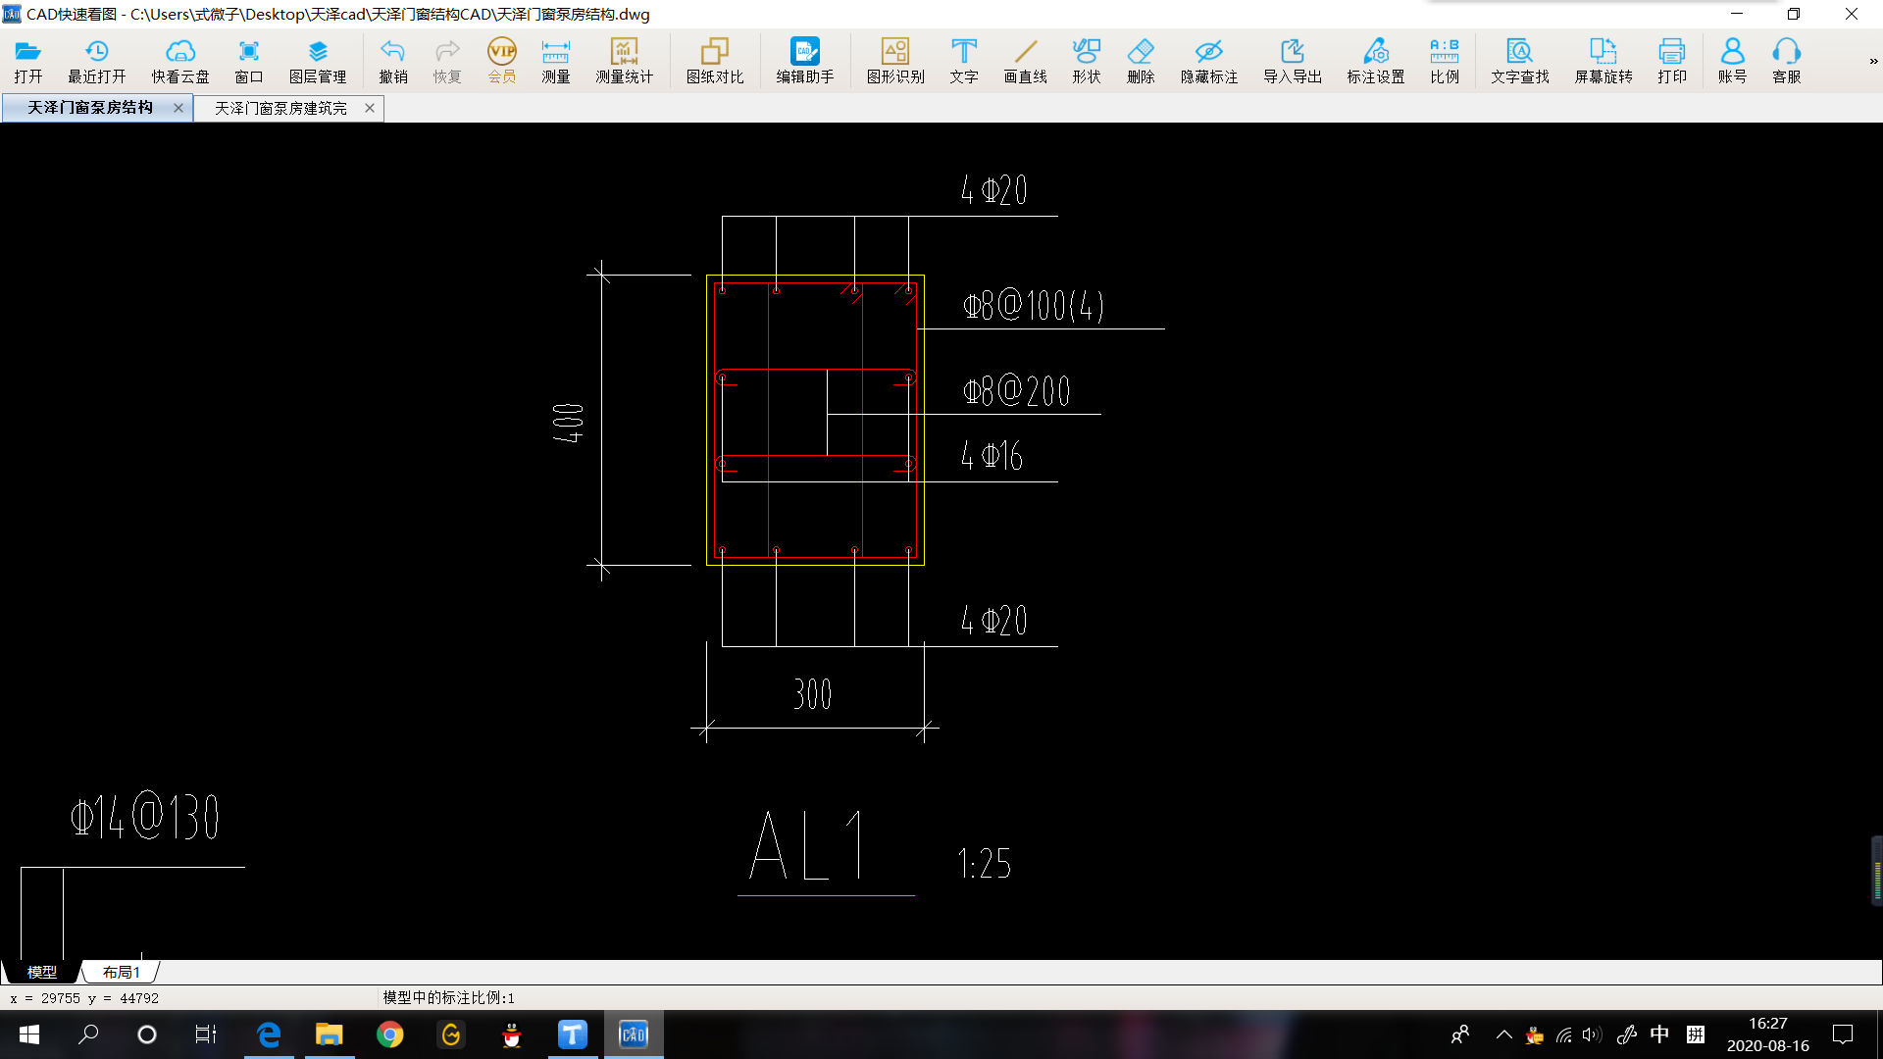Expand the toolbar overflow chevron
This screenshot has height=1059, width=1883.
click(x=1873, y=61)
